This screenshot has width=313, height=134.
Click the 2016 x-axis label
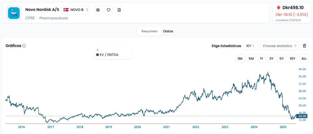pyautogui.click(x=21, y=127)
